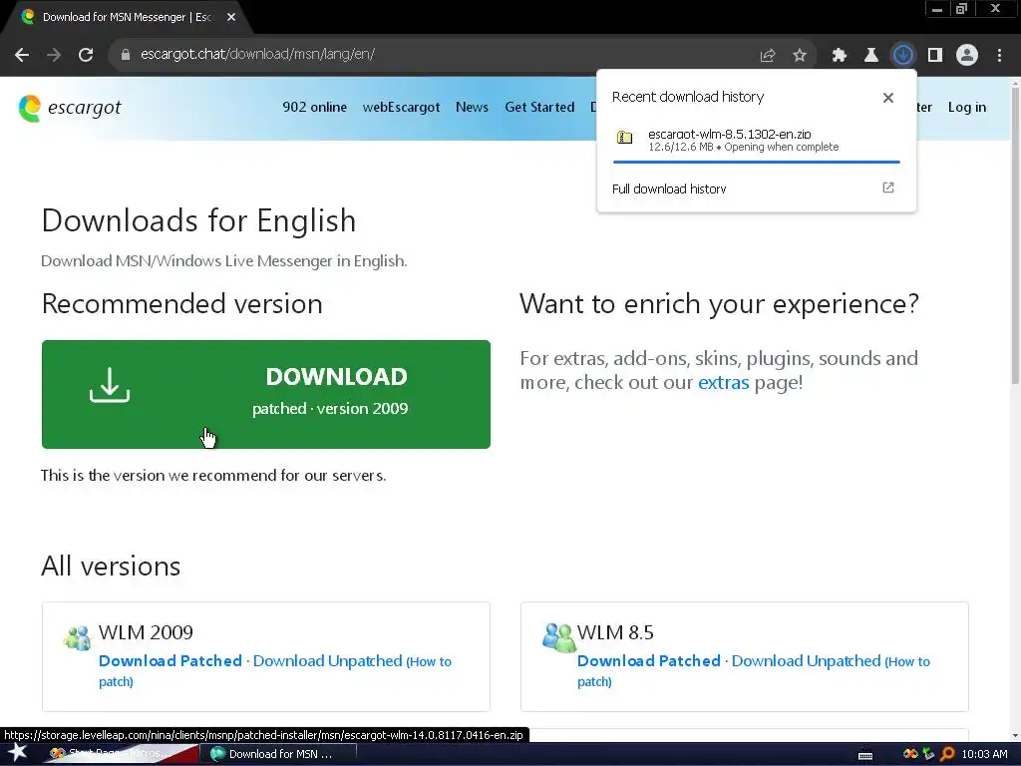Open the side panel icon

click(935, 56)
